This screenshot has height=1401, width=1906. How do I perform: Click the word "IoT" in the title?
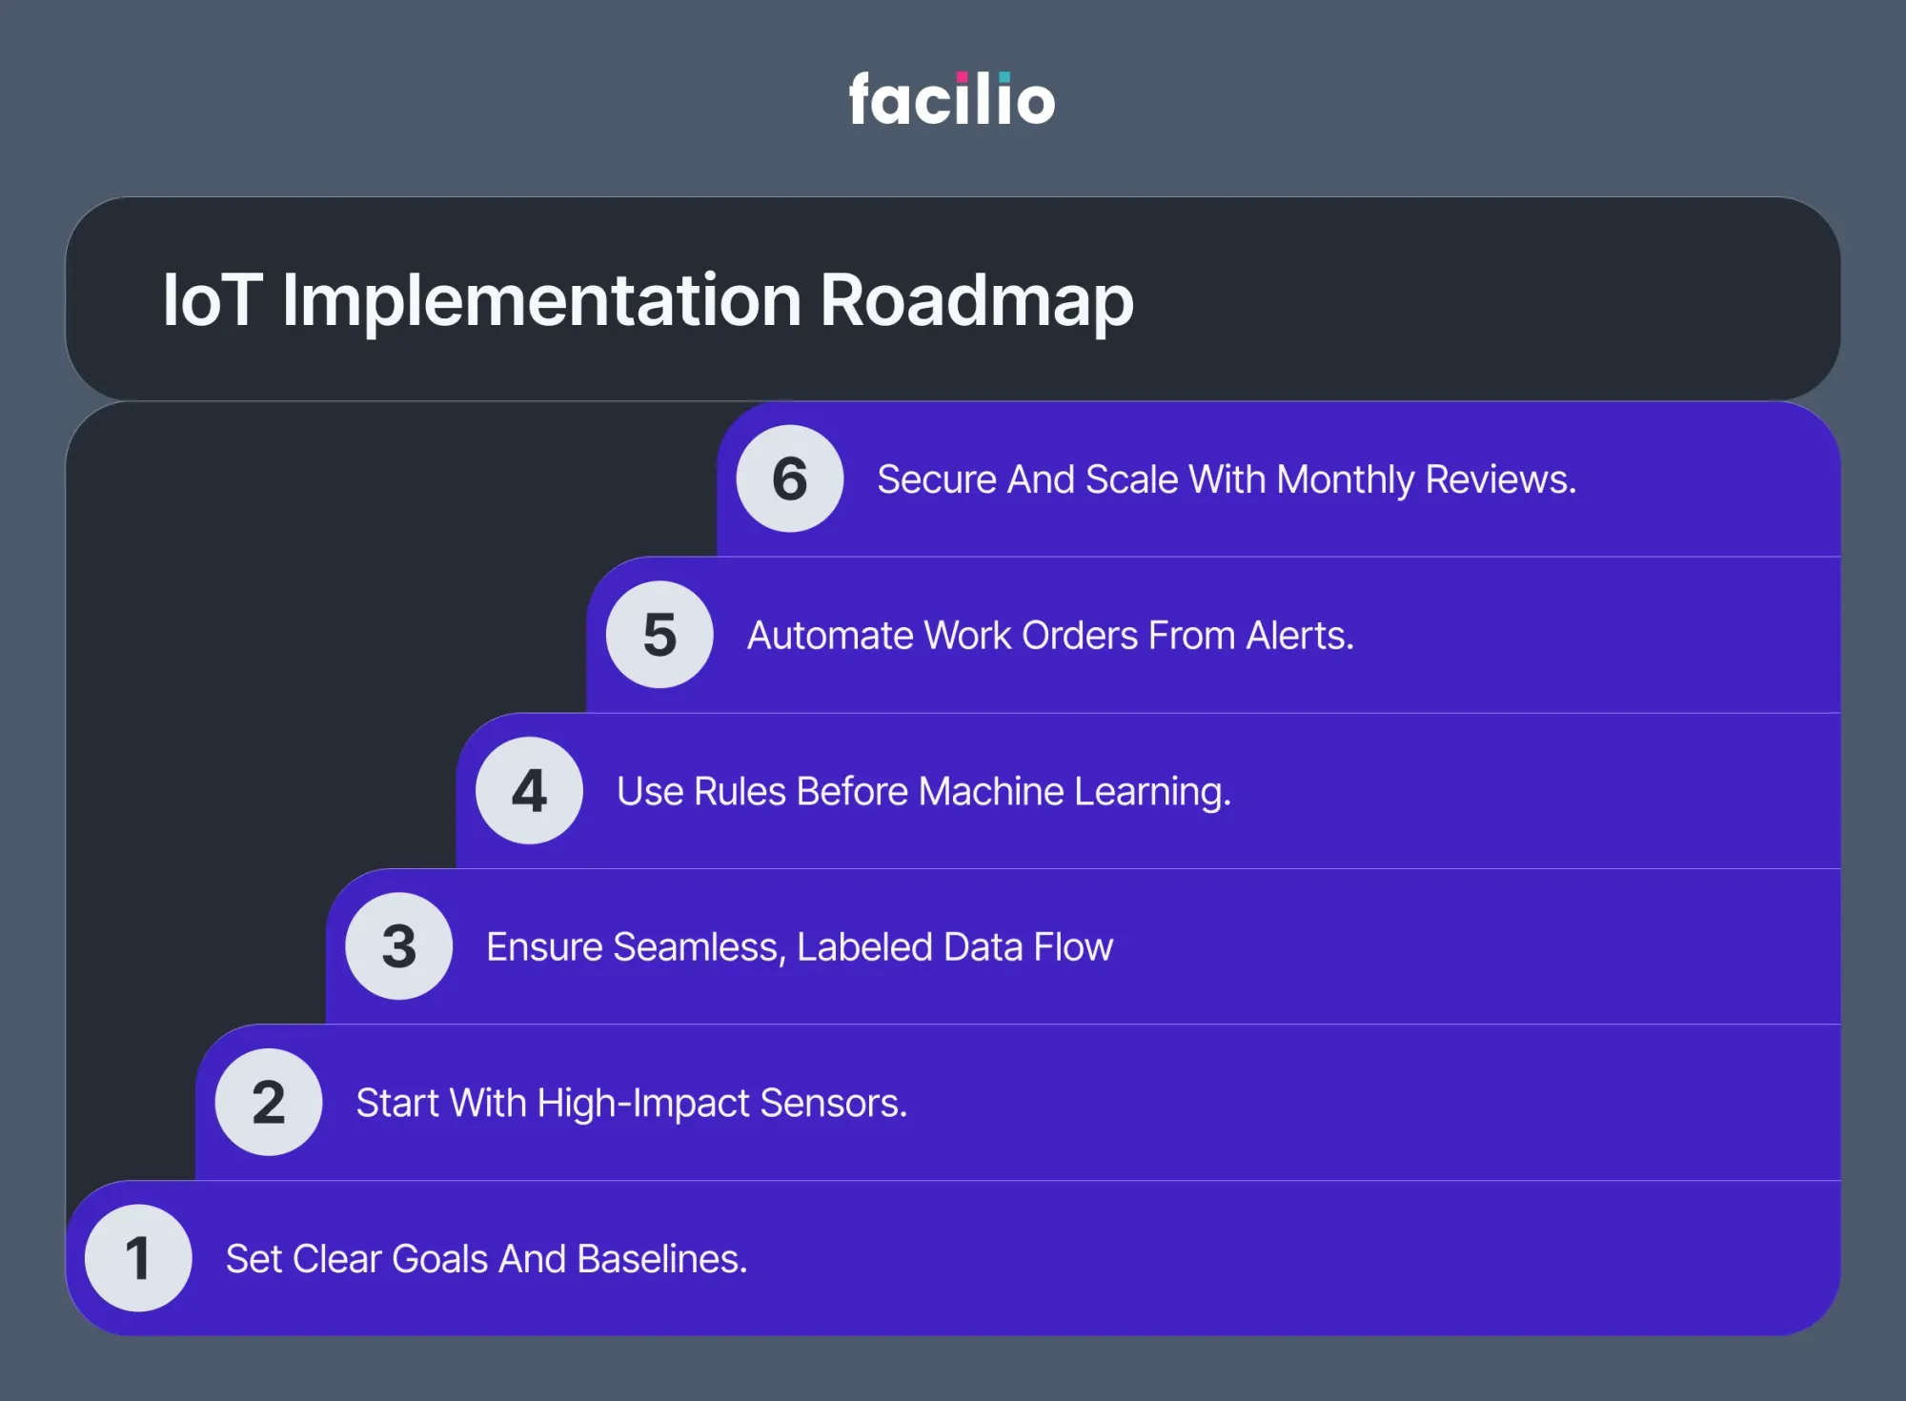pyautogui.click(x=212, y=300)
